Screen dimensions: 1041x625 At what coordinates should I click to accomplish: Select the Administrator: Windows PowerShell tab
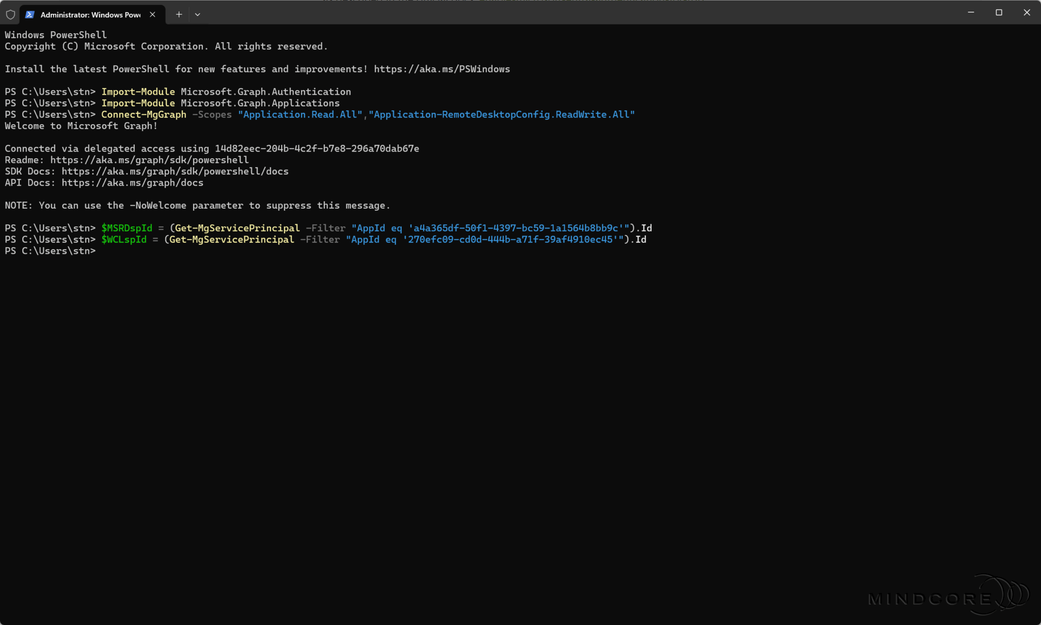tap(90, 15)
